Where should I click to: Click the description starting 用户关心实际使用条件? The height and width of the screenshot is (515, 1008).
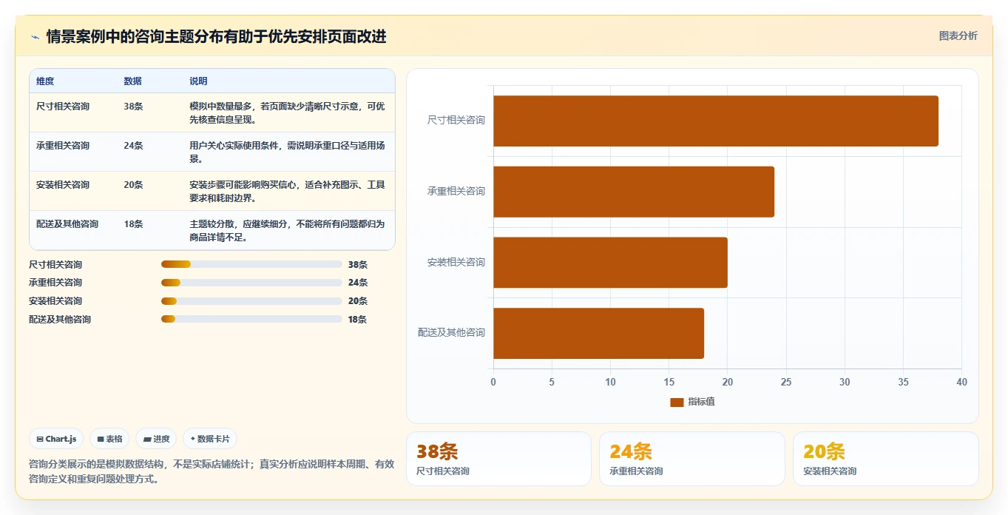(288, 152)
